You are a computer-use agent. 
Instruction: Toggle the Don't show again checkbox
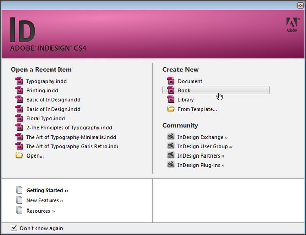tap(14, 228)
